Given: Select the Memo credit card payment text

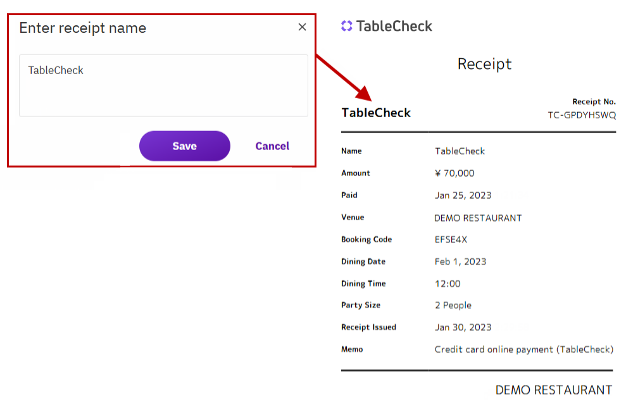Looking at the screenshot, I should point(523,349).
